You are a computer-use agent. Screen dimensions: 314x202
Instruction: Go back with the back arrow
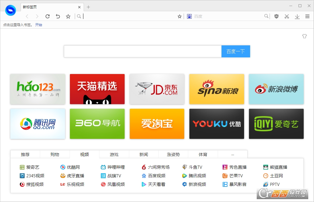[x=27, y=16]
